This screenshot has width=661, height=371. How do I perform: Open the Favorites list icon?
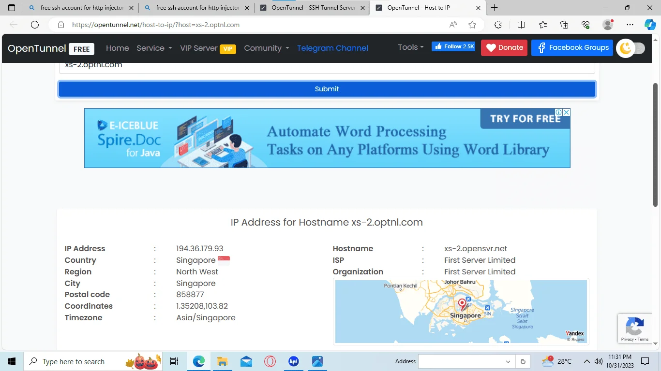[543, 25]
